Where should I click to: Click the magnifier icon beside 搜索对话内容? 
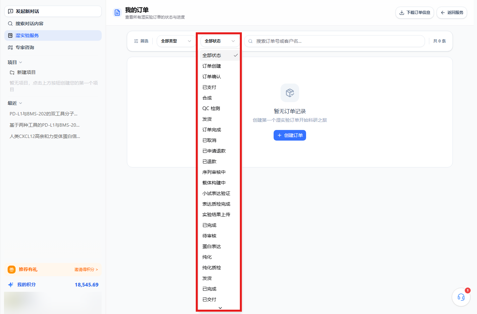pos(10,24)
